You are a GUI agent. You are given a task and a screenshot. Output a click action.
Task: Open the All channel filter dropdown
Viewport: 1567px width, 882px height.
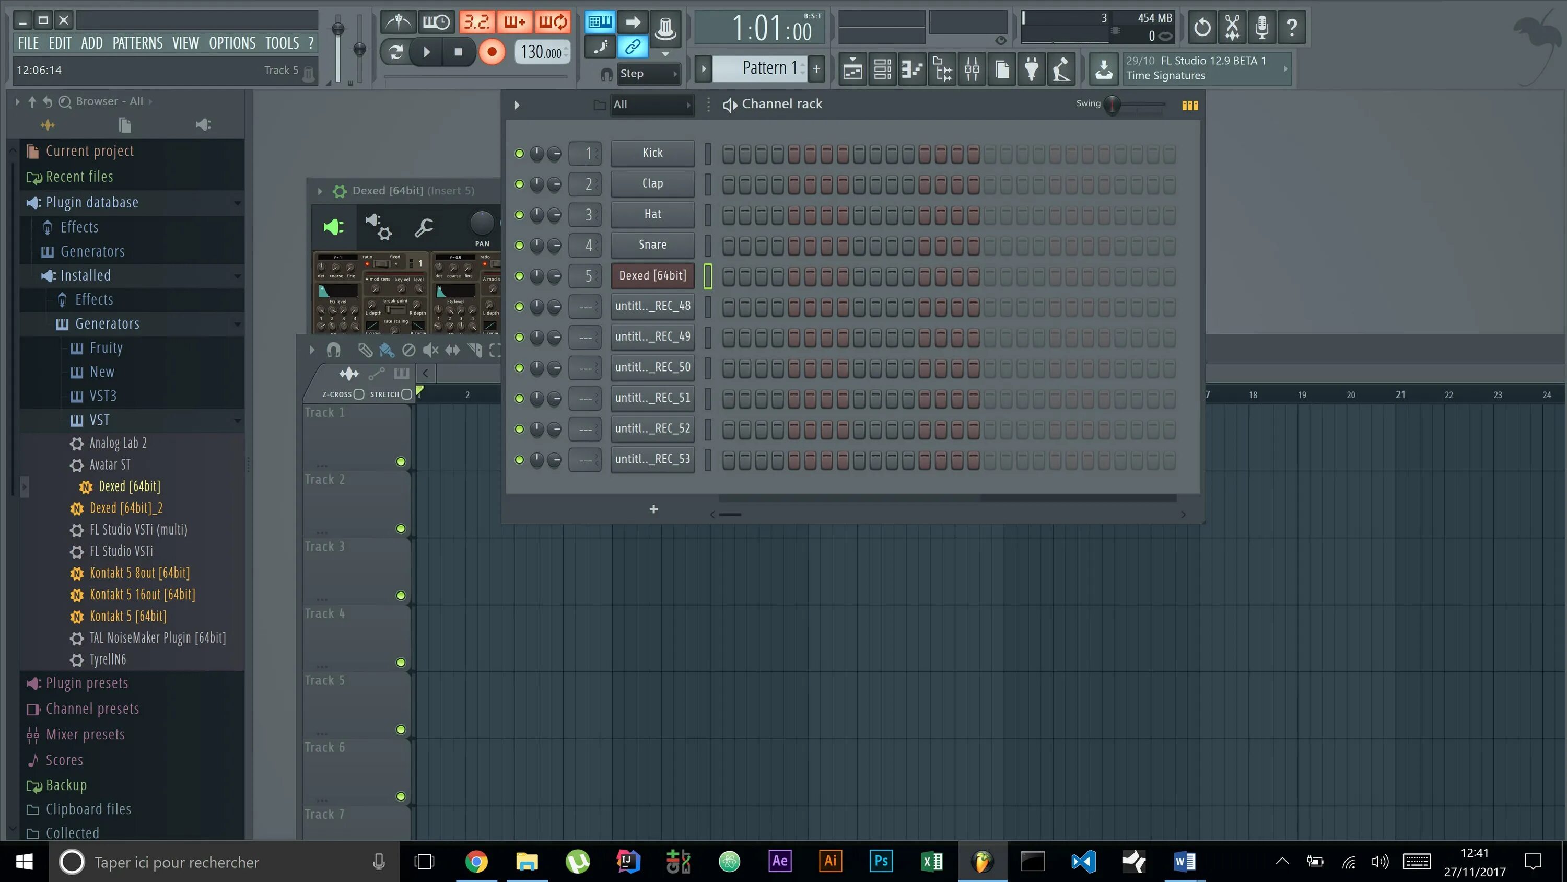tap(651, 104)
